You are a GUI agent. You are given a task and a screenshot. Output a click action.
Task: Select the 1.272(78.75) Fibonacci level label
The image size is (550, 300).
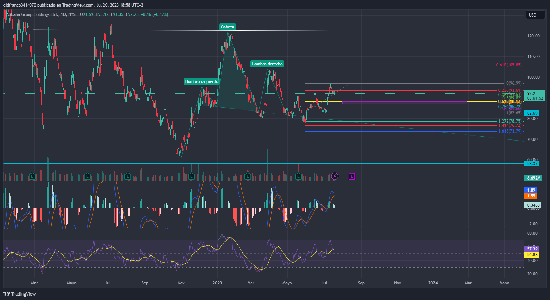(x=510, y=121)
